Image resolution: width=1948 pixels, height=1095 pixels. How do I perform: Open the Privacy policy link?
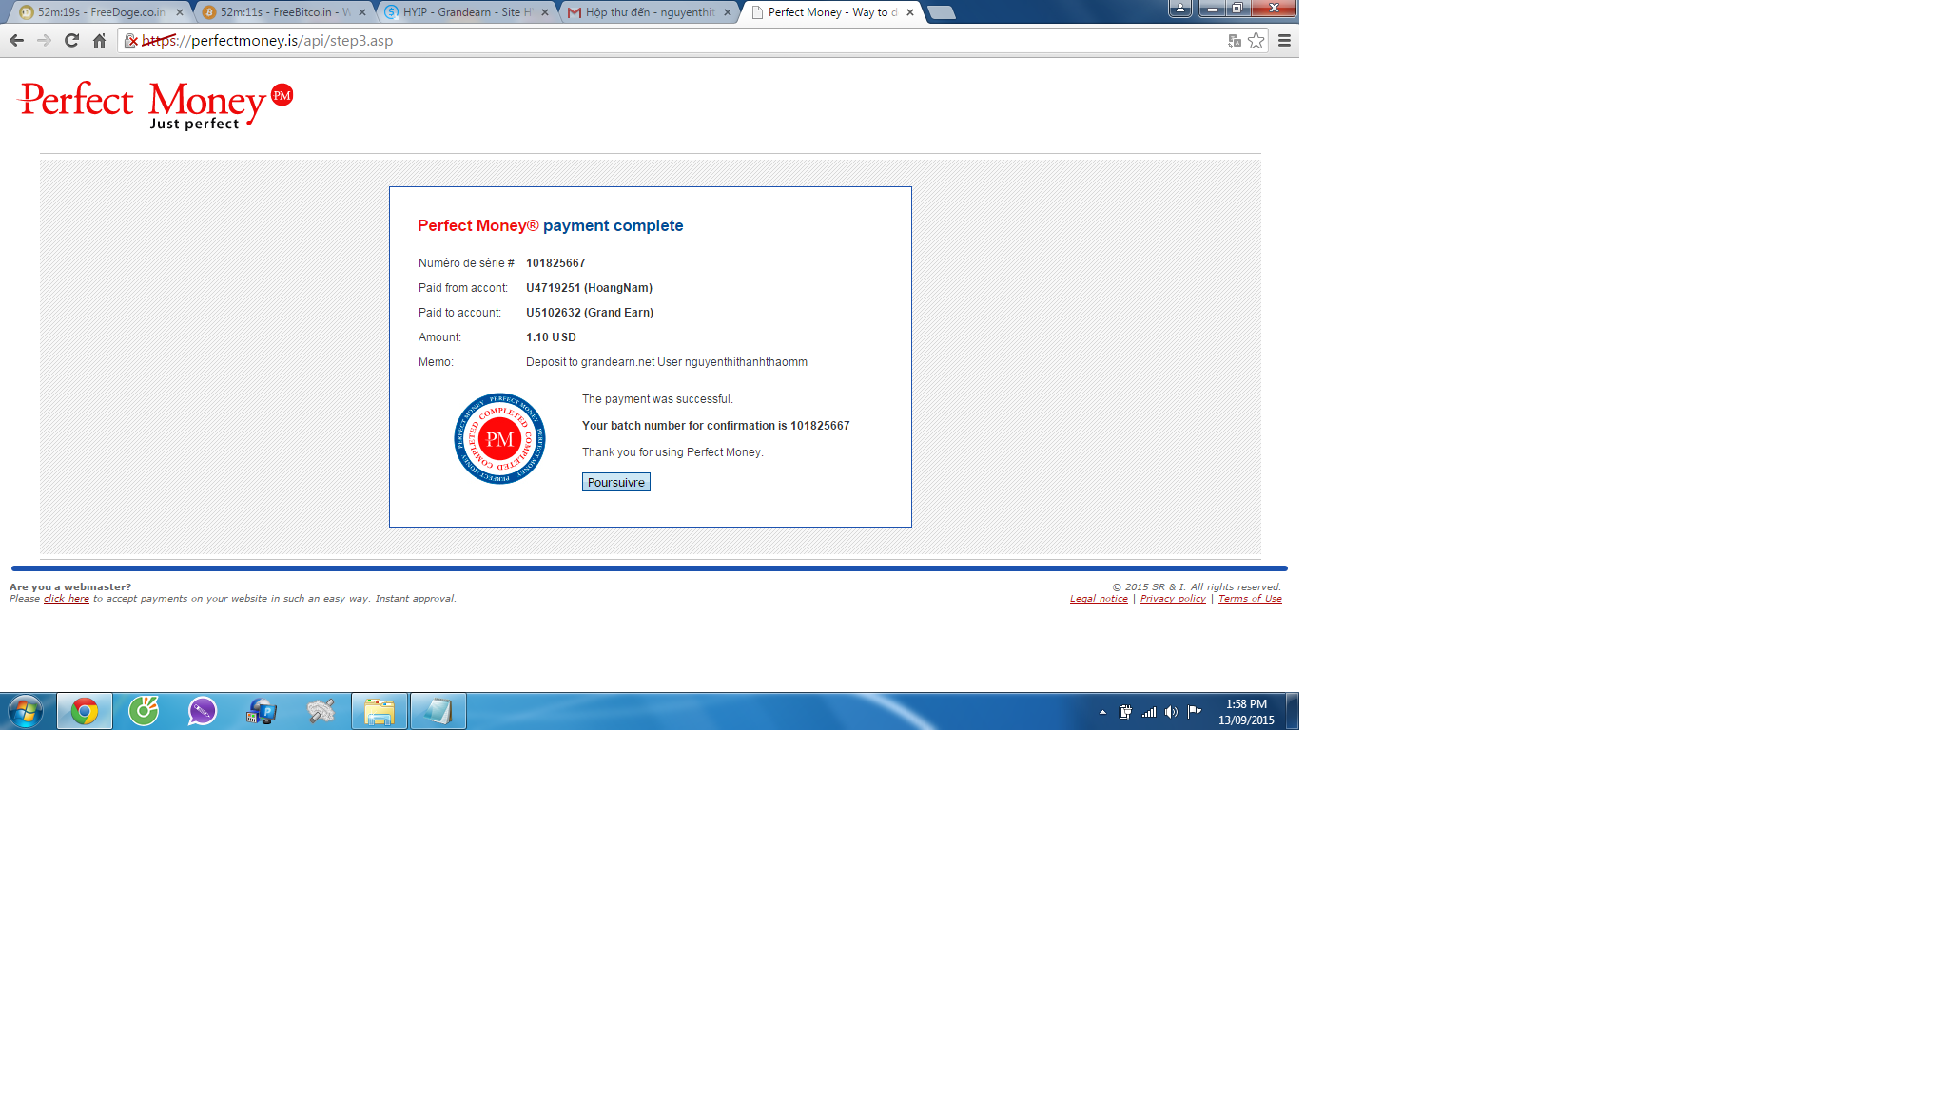pos(1173,599)
